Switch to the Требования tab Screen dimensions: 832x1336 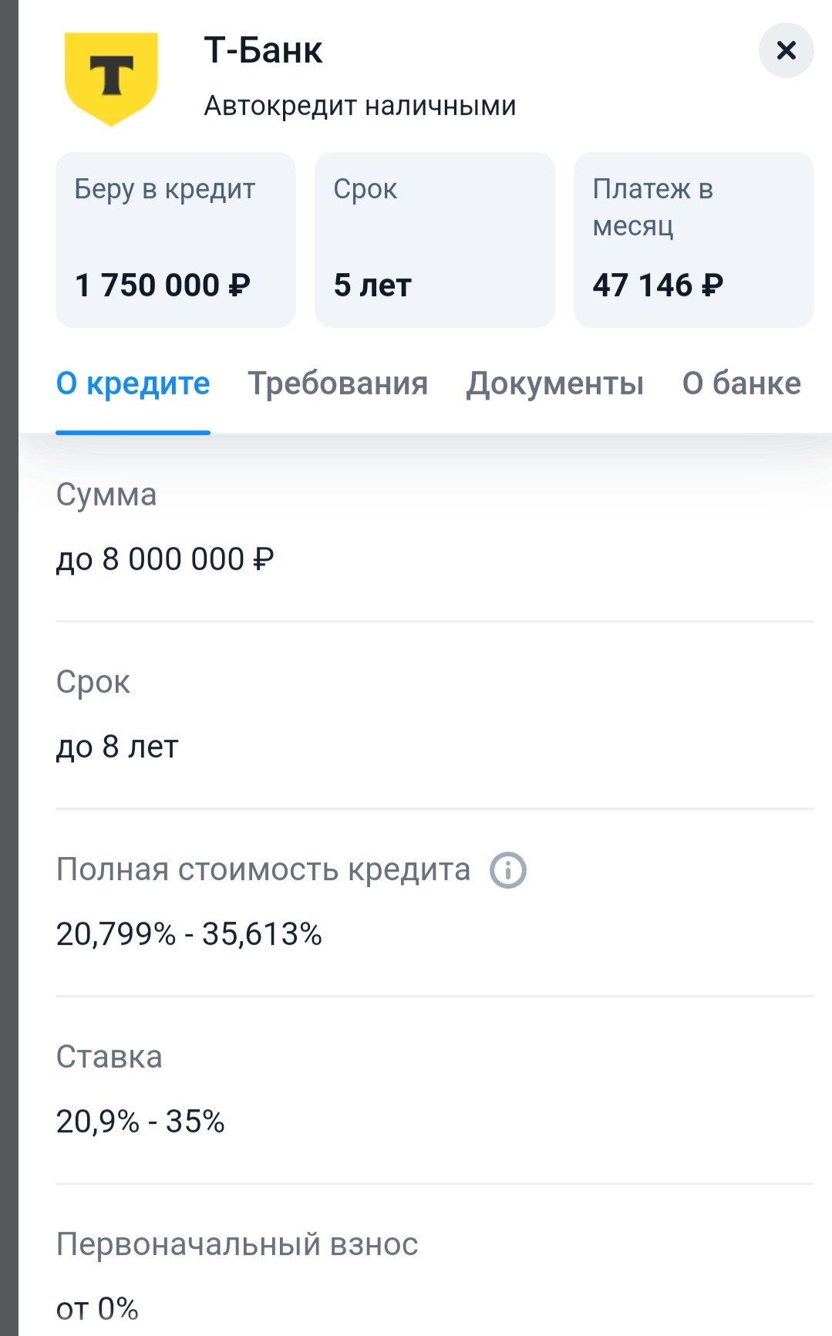[338, 384]
